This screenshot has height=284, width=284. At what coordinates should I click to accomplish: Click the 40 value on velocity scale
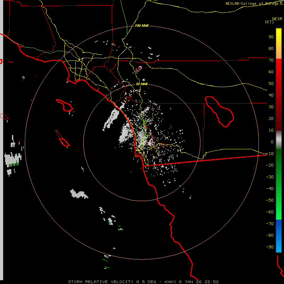271,95
